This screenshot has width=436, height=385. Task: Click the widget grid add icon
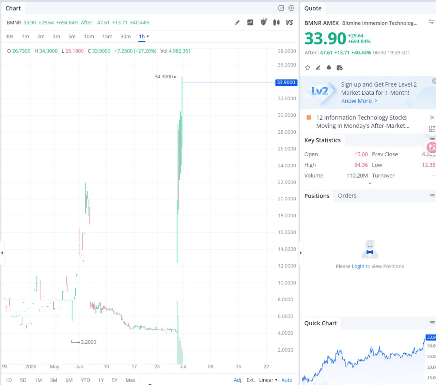click(432, 128)
